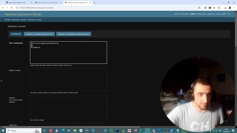Open 'Answers' breadcrumb link
Viewport: 237px width, 133px height.
[24, 20]
